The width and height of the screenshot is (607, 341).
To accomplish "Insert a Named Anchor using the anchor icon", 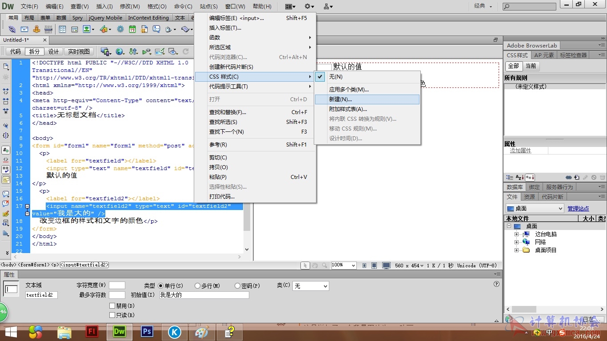I will tap(36, 29).
